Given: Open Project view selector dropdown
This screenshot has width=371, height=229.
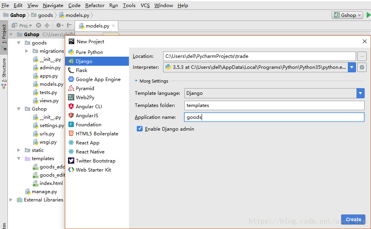Looking at the screenshot, I should pos(22,25).
